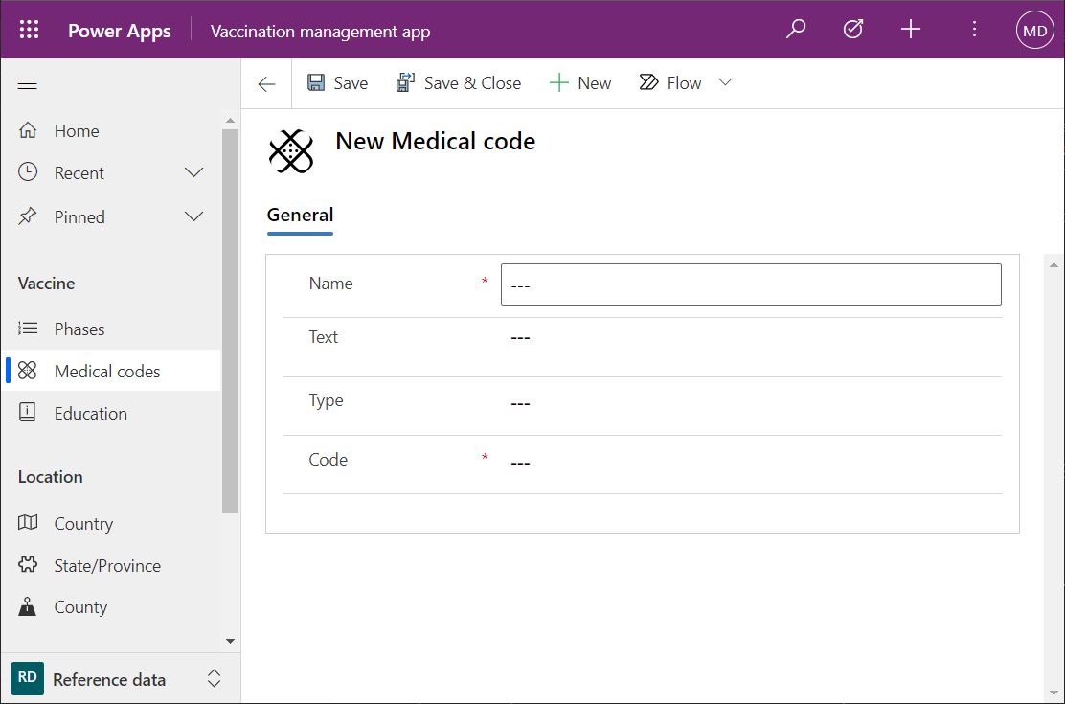Expand the Pinned section chevron
This screenshot has height=704, width=1065.
pos(194,216)
